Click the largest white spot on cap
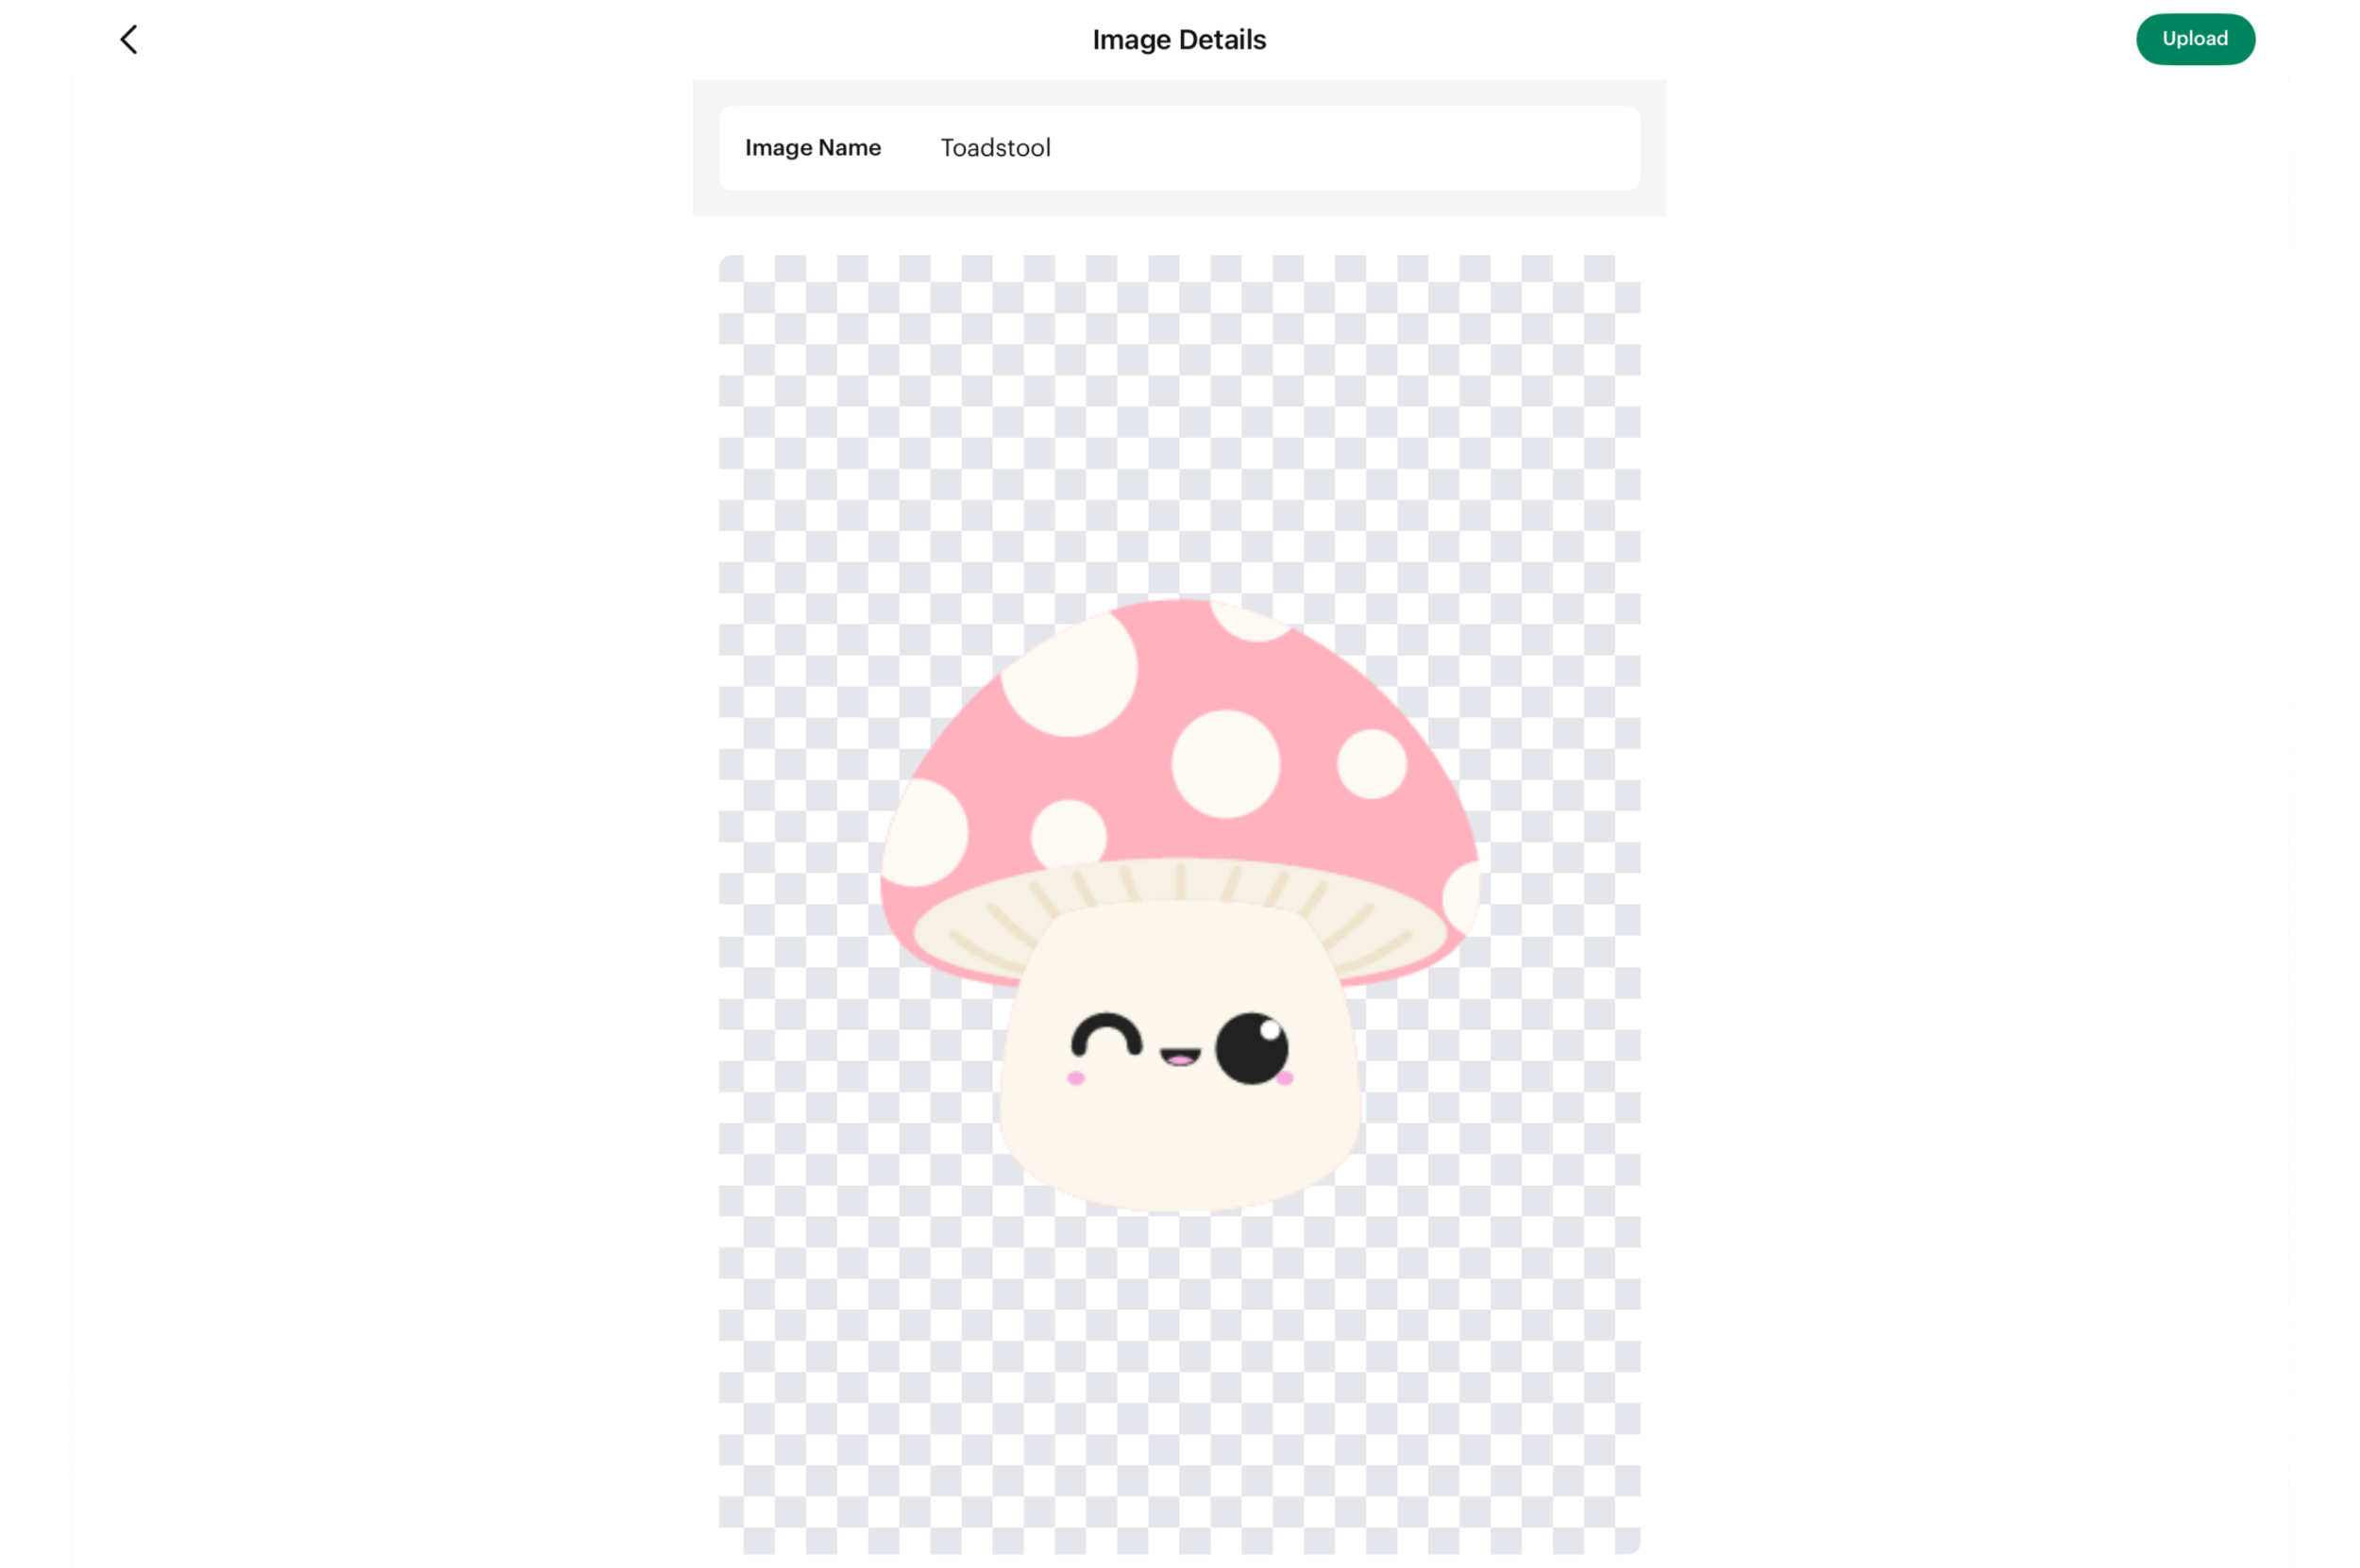The width and height of the screenshot is (2360, 1568). click(1070, 675)
